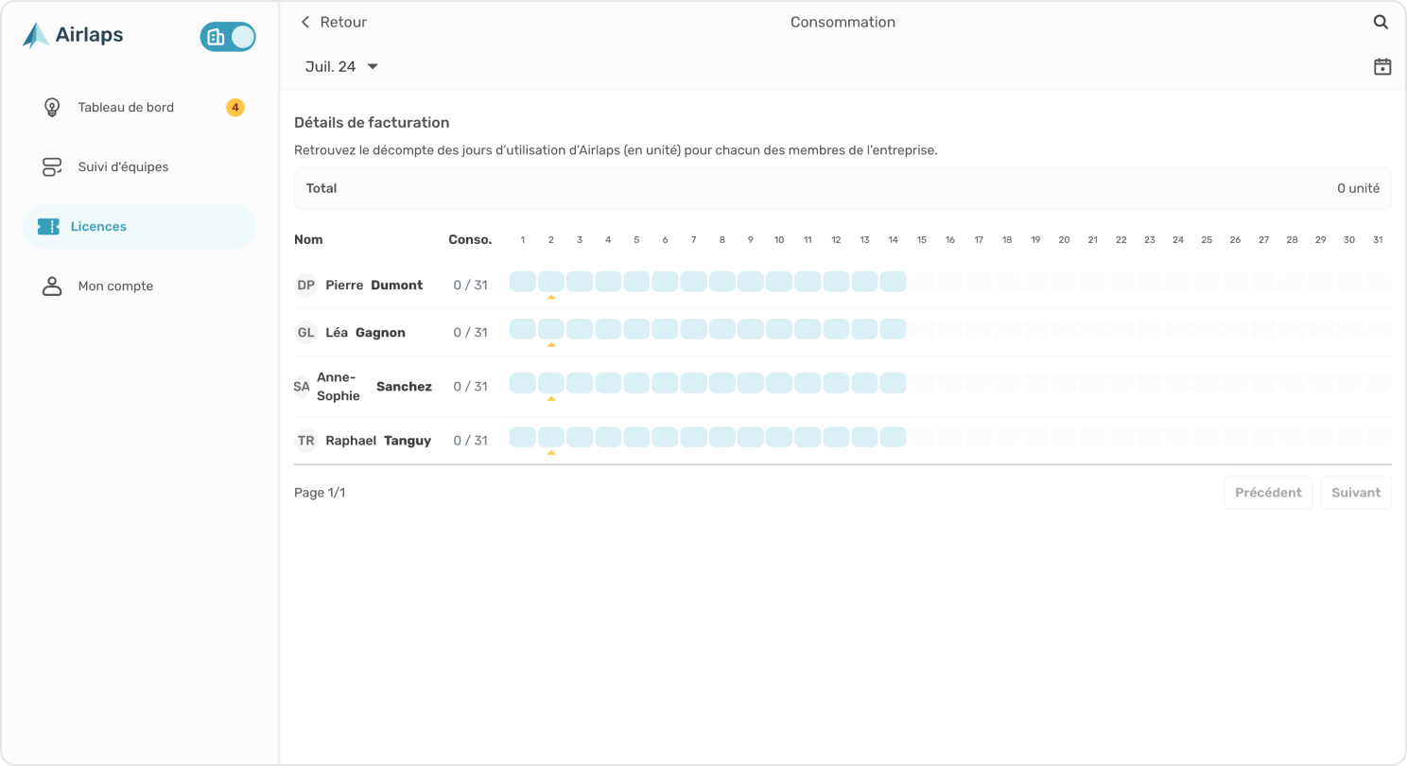Image resolution: width=1407 pixels, height=766 pixels.
Task: Click the Total row label
Action: coord(321,189)
